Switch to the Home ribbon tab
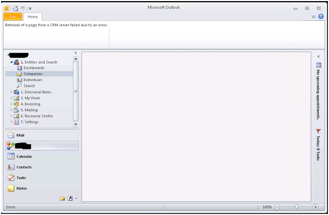329x215 pixels. click(32, 17)
